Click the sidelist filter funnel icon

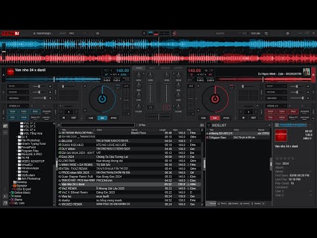209,125
